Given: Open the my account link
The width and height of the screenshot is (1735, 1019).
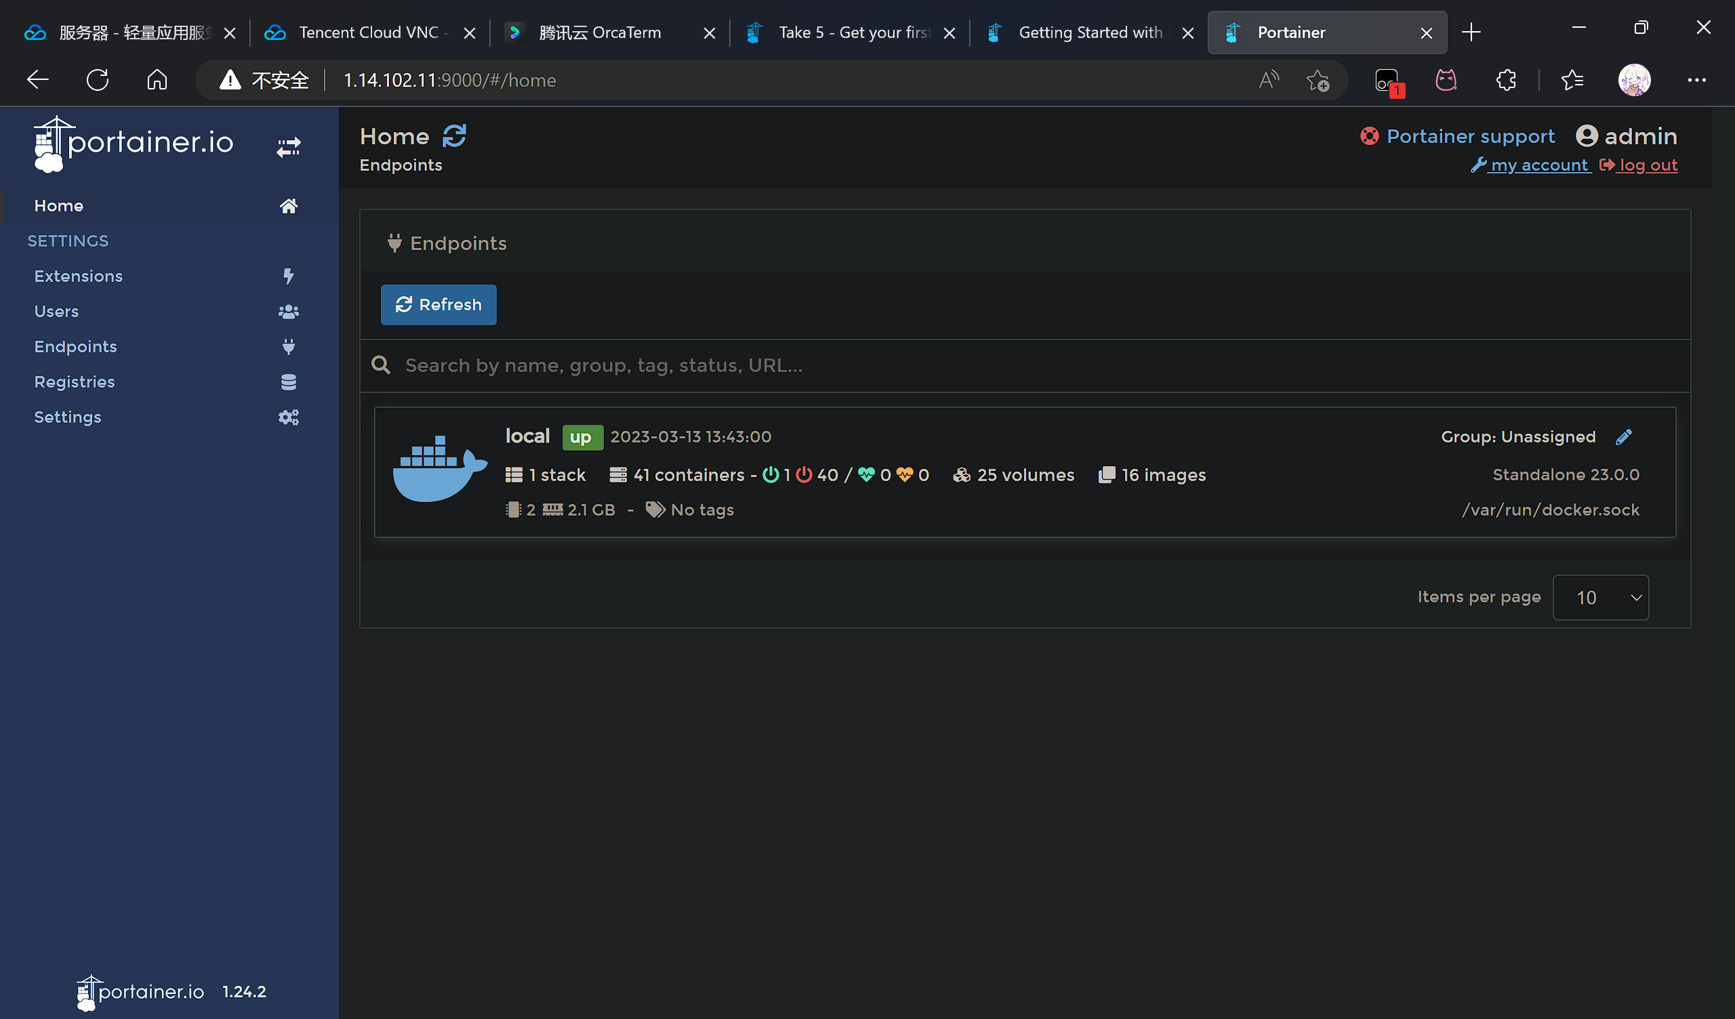Looking at the screenshot, I should (1538, 165).
